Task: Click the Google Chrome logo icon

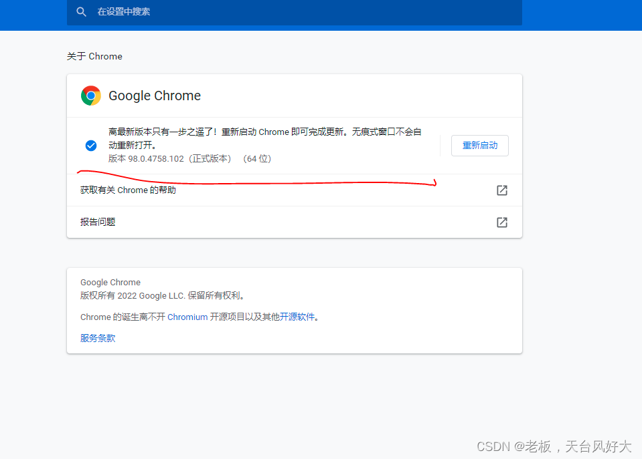Action: pos(91,96)
